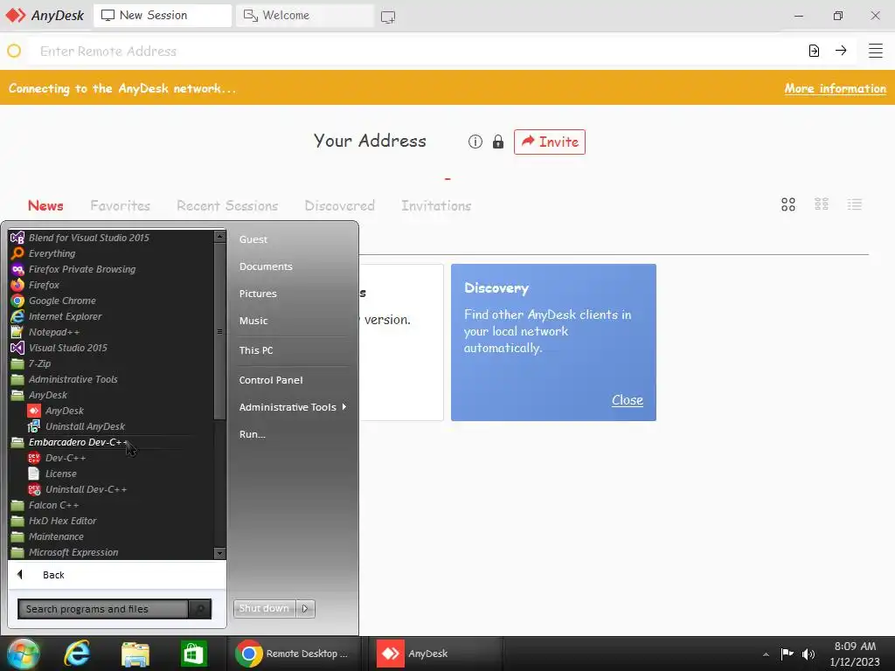The image size is (895, 671).
Task: Click the Enter Remote Address field
Action: coord(417,51)
